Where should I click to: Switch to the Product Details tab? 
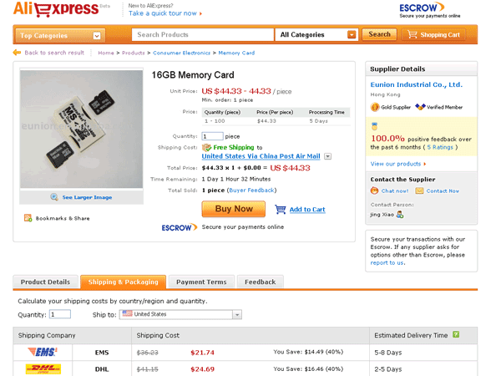pos(45,282)
